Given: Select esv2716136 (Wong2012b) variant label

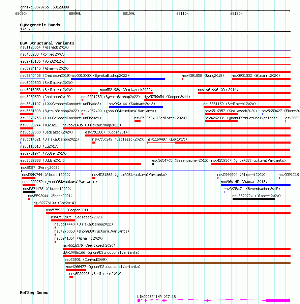Looking at the screenshot, I should tap(42, 61).
